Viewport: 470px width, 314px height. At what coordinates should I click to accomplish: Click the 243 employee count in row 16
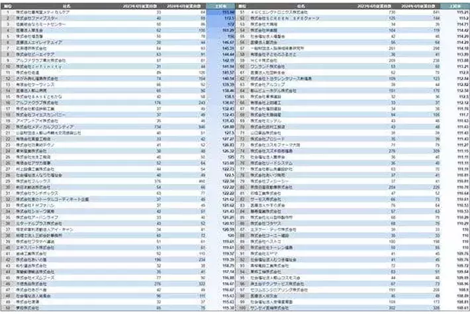pos(185,103)
